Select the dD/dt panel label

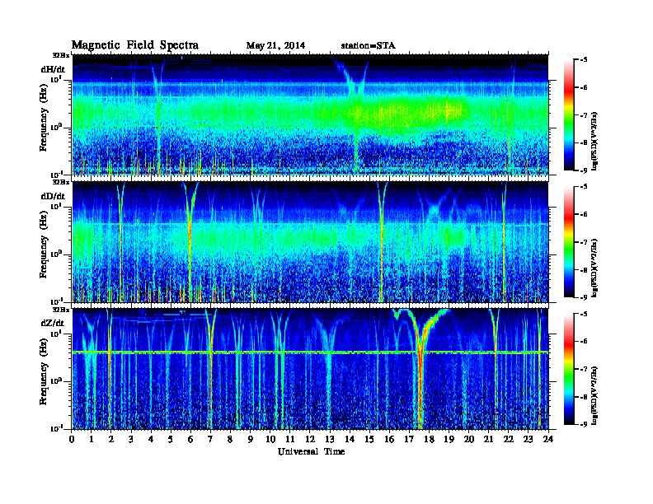[x=53, y=196]
